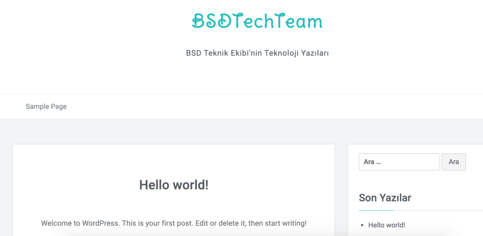Click the bullet before the recent Hello world! post

(x=362, y=226)
